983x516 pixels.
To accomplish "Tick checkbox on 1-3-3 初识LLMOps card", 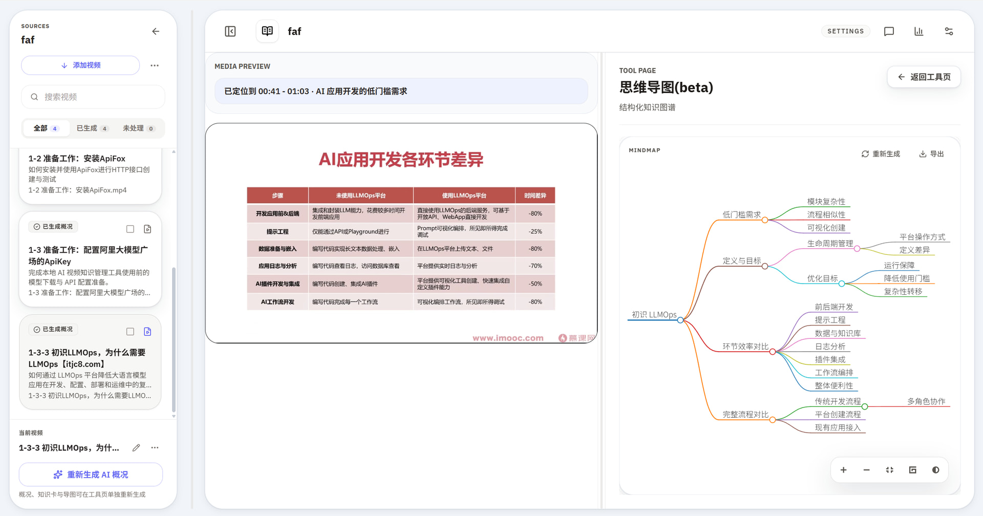I will click(130, 332).
